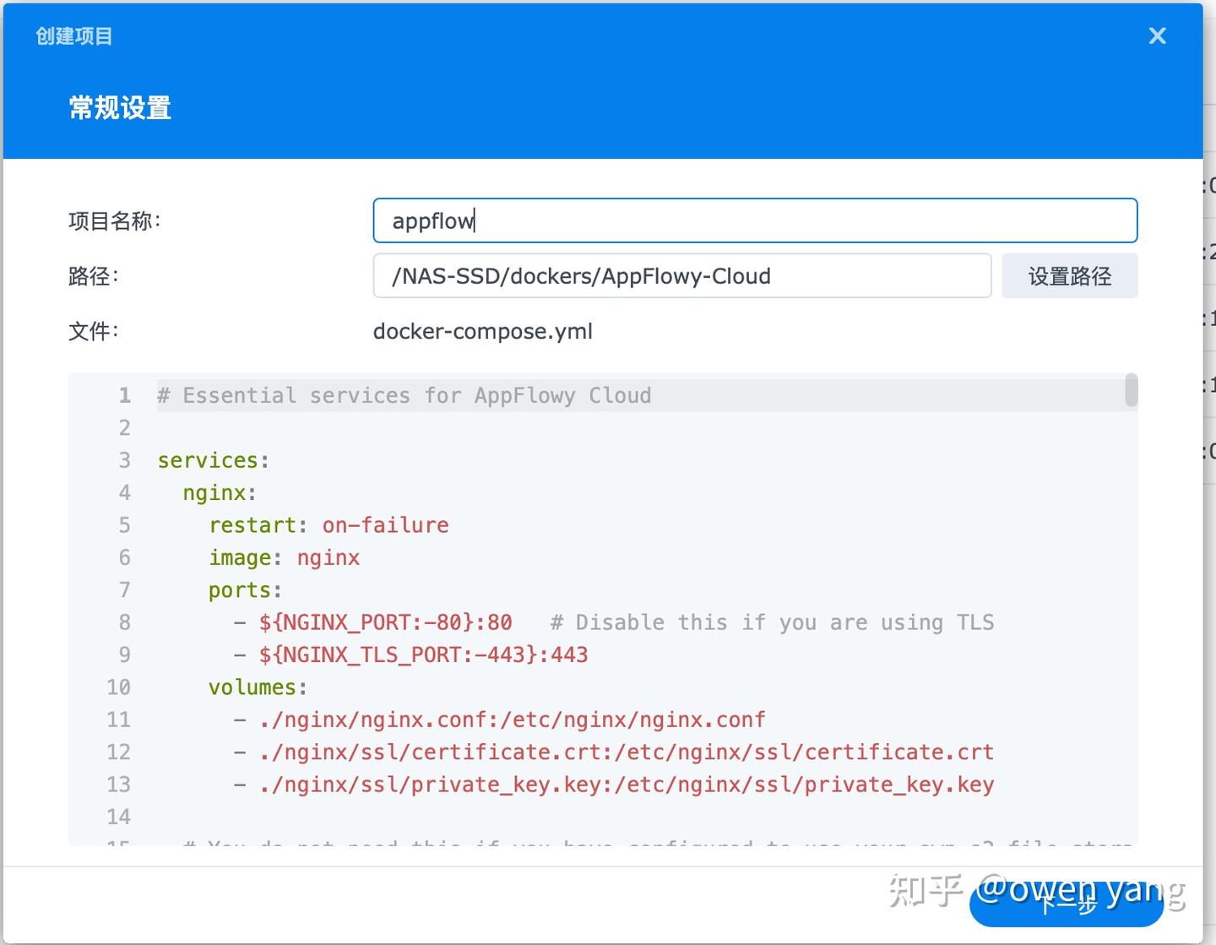Screen dimensions: 1216x945
Task: Click the Disable this if using TLS comment
Action: tap(773, 622)
